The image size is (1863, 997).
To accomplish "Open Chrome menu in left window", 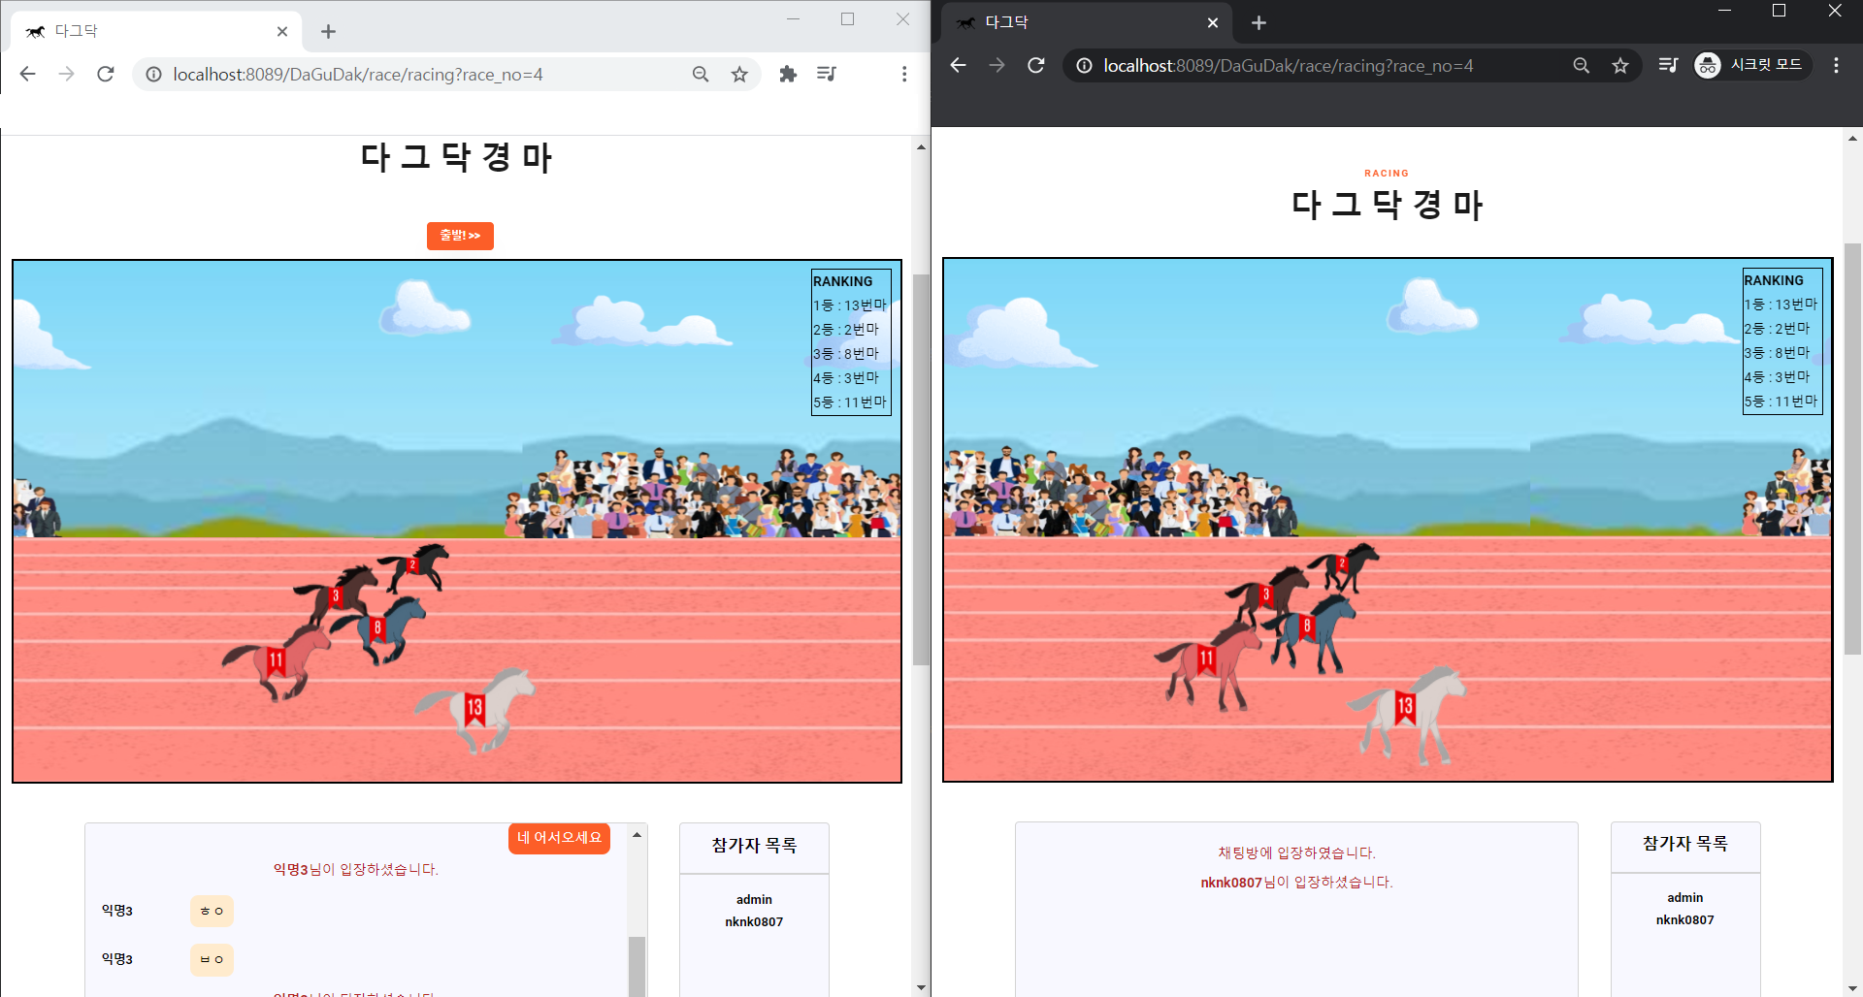I will [904, 74].
